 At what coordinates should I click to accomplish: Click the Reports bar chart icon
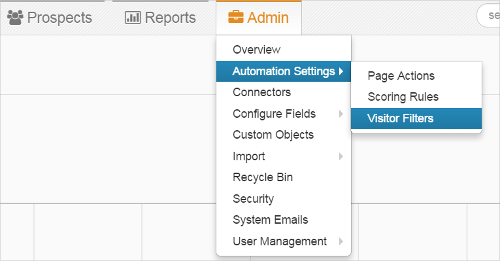[133, 18]
